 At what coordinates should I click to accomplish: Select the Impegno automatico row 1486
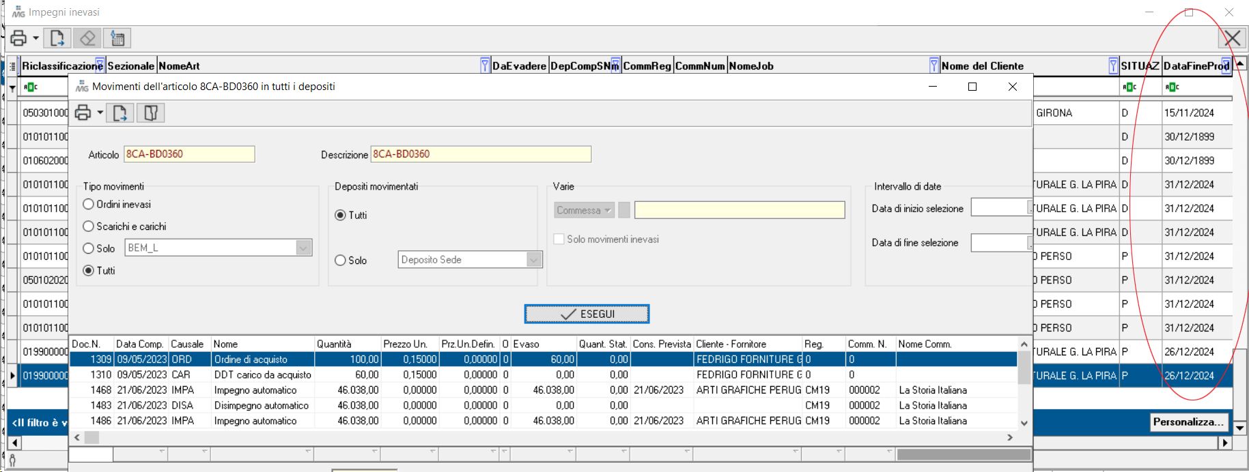coord(544,421)
